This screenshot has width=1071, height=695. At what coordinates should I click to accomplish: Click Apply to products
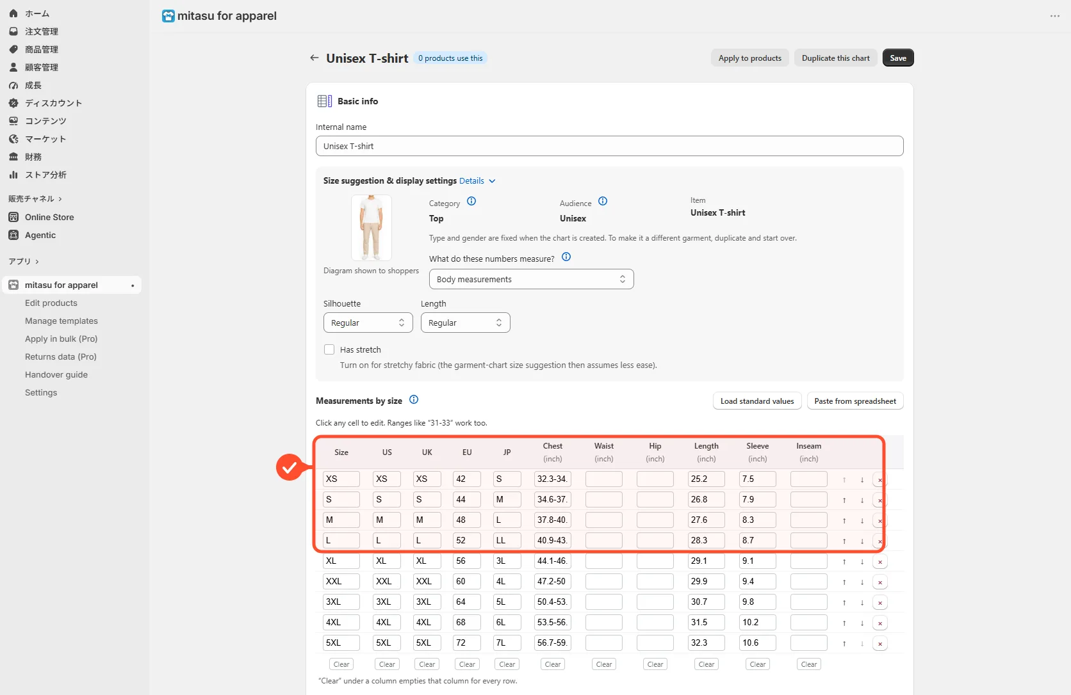pyautogui.click(x=749, y=58)
